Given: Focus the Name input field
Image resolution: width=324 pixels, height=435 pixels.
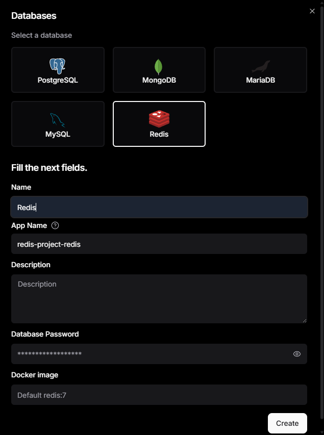Looking at the screenshot, I should [159, 208].
